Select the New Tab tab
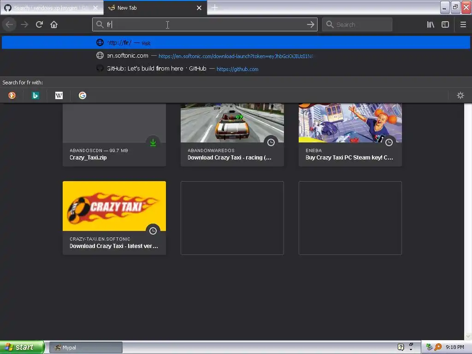This screenshot has width=472, height=354. coord(151,8)
